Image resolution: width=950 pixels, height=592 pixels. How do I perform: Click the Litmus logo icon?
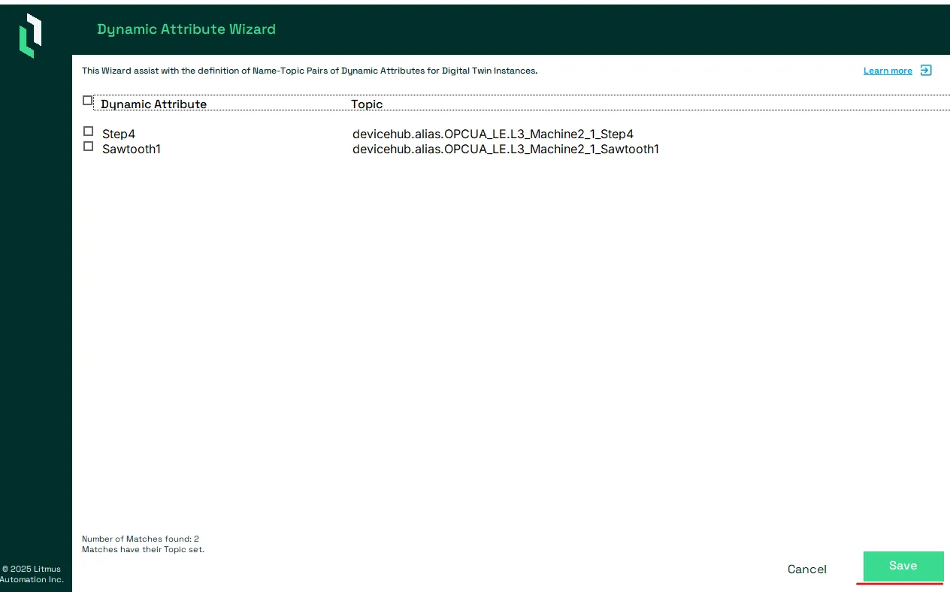pyautogui.click(x=30, y=35)
